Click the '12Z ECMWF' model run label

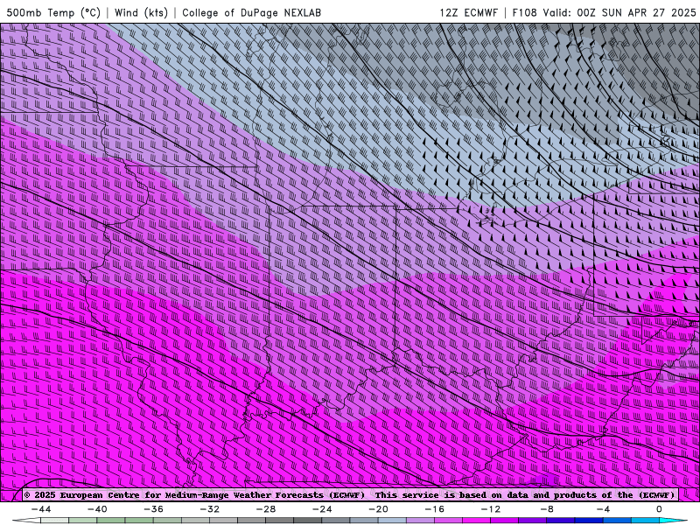point(468,12)
